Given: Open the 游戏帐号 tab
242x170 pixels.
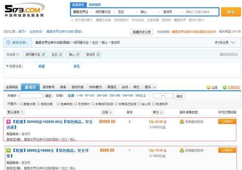Looking at the screenshot, I should pyautogui.click(x=49, y=87).
